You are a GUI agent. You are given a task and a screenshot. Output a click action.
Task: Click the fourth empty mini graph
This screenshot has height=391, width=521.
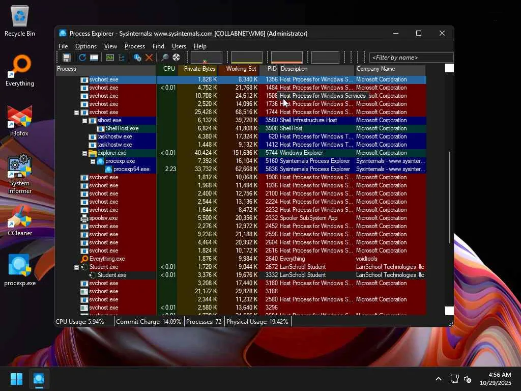click(x=325, y=57)
